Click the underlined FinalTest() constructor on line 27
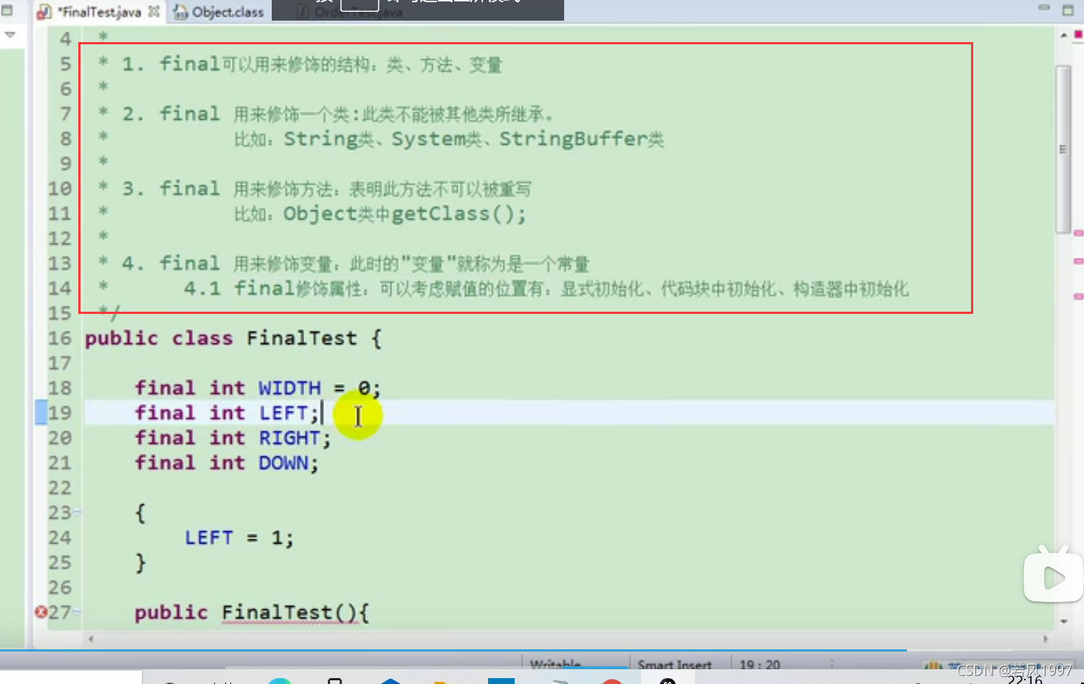This screenshot has height=684, width=1084. tap(289, 612)
